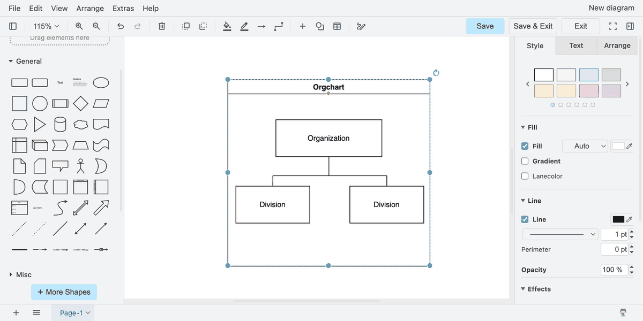Screen dimensions: 643x321
Task: Open the fill color bucket tool
Action: (227, 26)
